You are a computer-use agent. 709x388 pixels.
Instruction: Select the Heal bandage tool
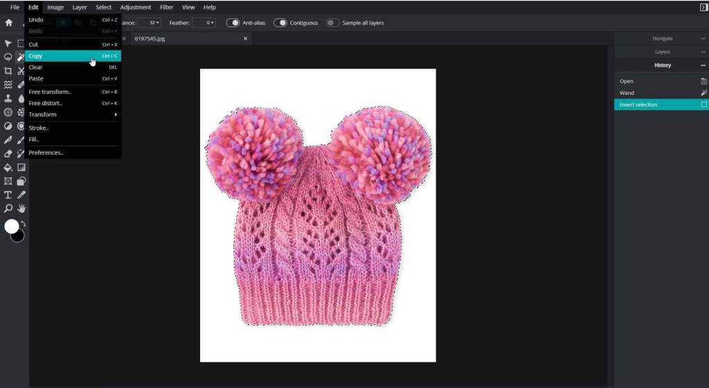pyautogui.click(x=21, y=85)
